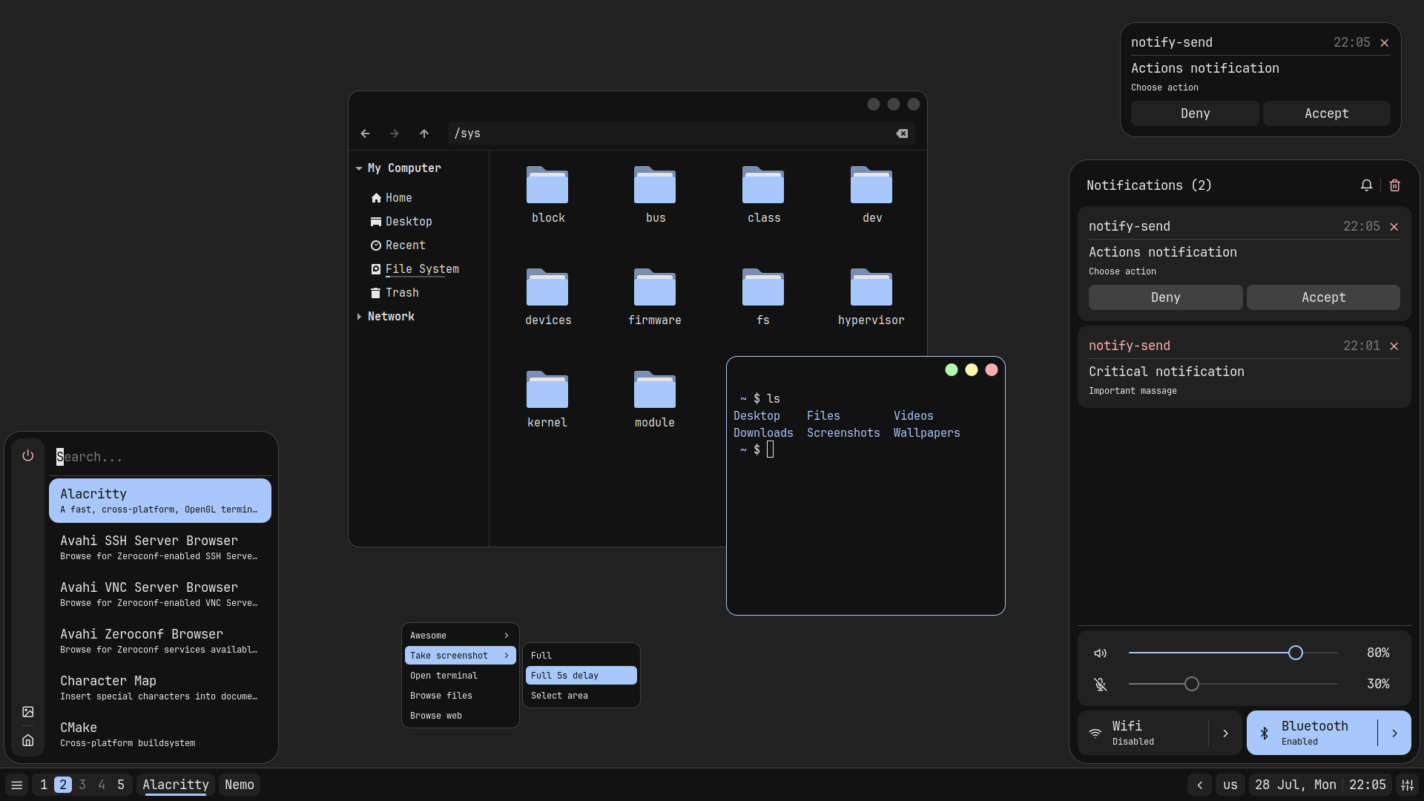The height and width of the screenshot is (801, 1424).
Task: Switch to workspace 5
Action: [121, 785]
